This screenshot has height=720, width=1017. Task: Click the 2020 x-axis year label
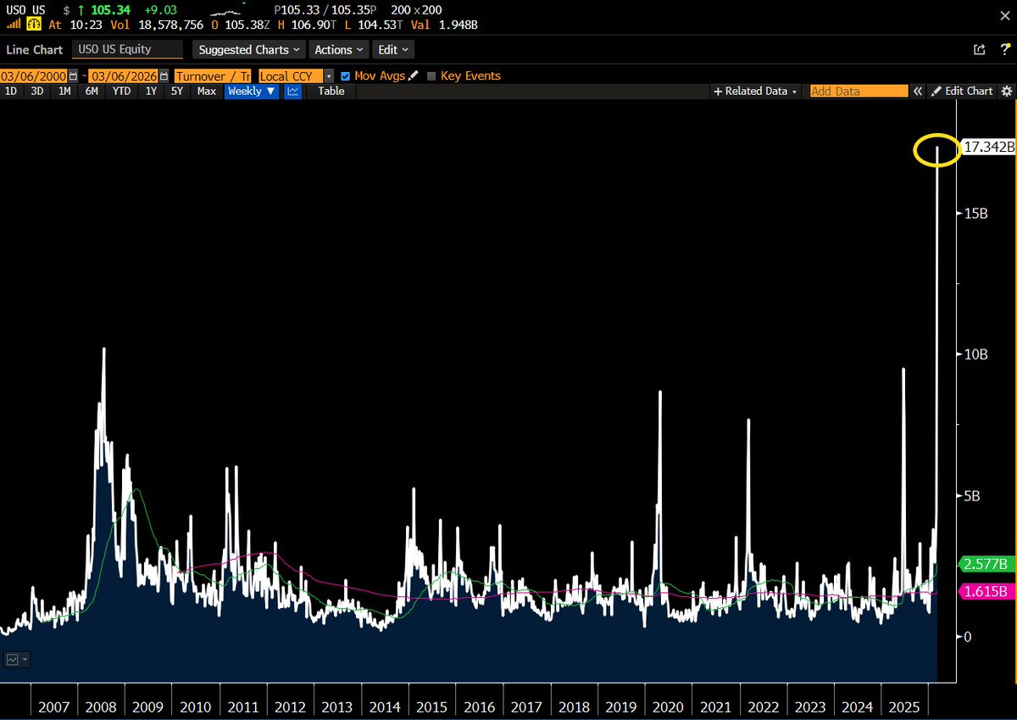[669, 706]
